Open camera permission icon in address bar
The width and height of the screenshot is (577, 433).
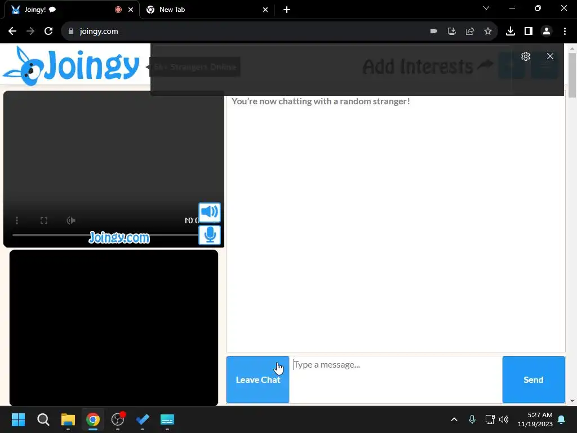[434, 32]
